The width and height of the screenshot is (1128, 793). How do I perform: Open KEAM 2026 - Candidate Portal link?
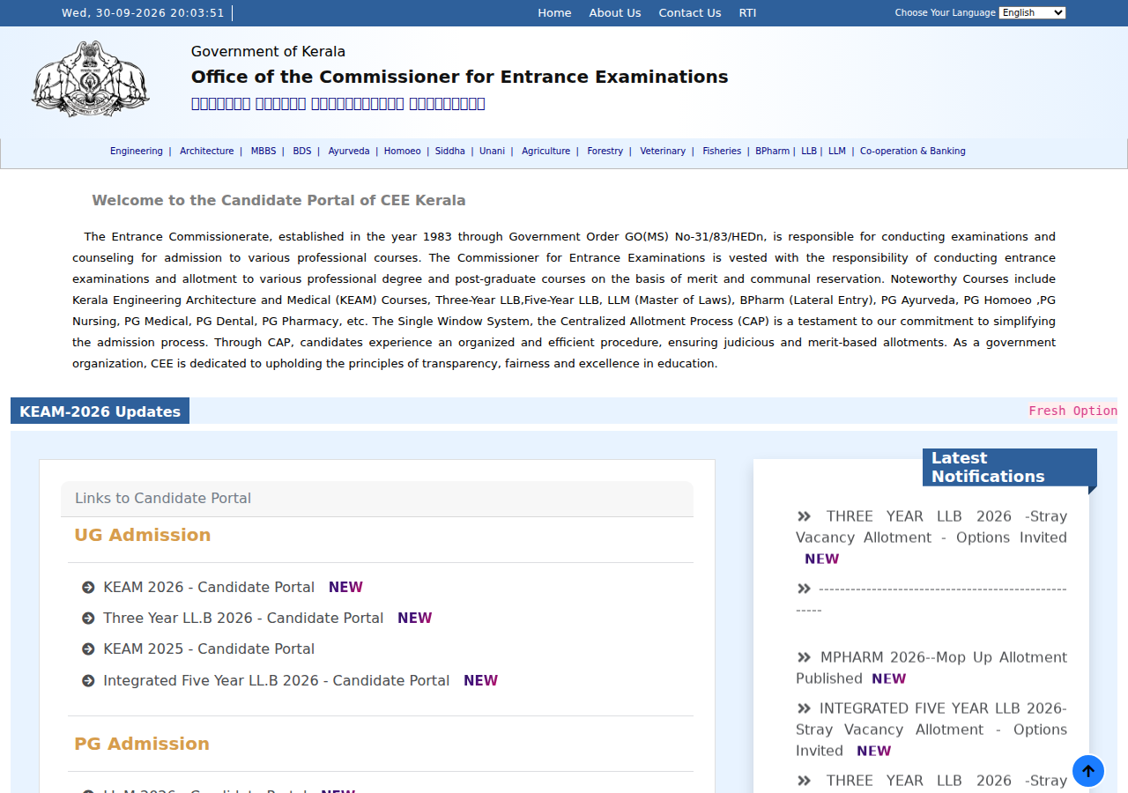(x=209, y=588)
